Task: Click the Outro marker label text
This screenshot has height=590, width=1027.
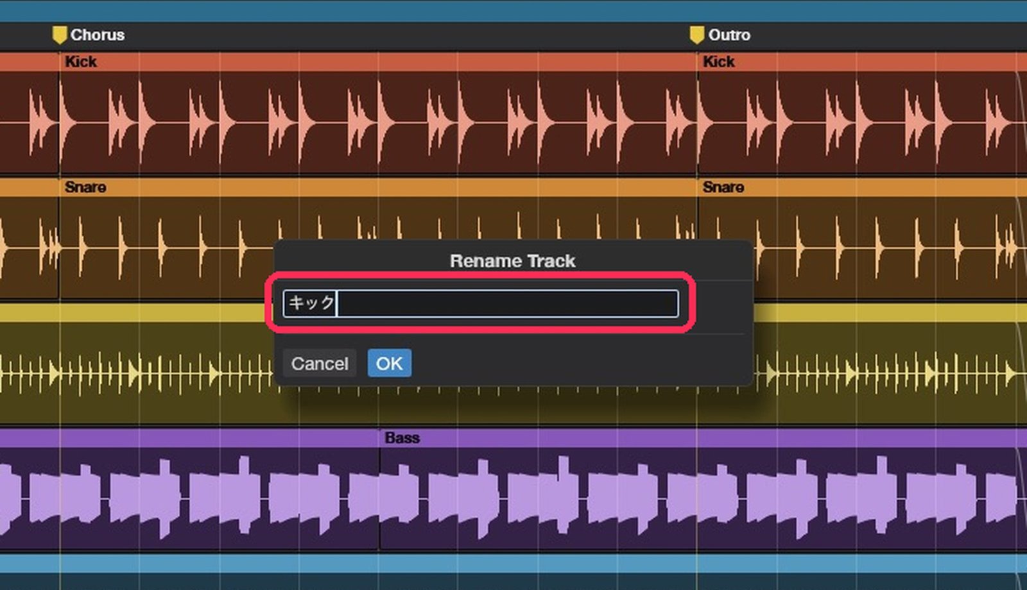Action: point(729,35)
